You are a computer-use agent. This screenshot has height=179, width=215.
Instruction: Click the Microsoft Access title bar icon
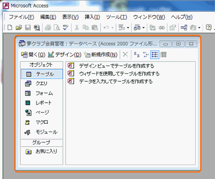[6, 6]
